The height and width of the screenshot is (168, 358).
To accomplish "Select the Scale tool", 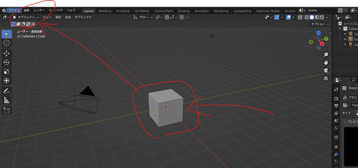I will [x=7, y=71].
